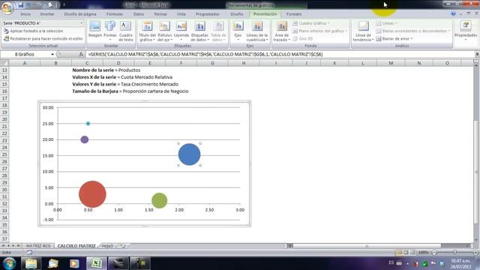Select the purple bubble

(x=85, y=139)
